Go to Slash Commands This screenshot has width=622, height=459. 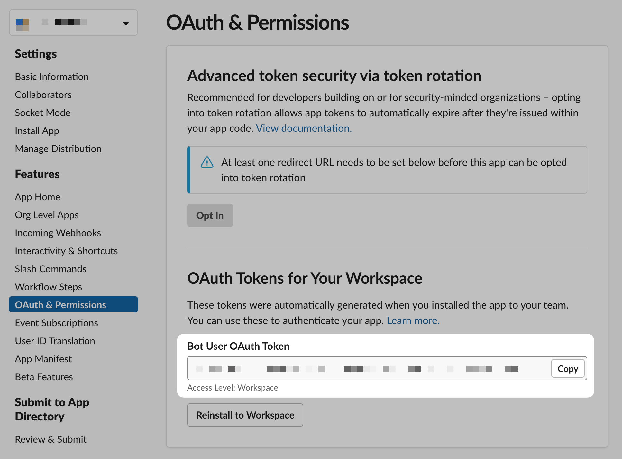click(x=50, y=269)
